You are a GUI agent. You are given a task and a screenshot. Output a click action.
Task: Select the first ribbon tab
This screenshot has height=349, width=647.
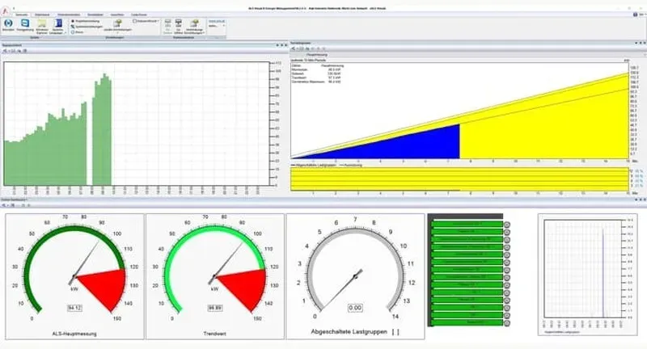(22, 15)
